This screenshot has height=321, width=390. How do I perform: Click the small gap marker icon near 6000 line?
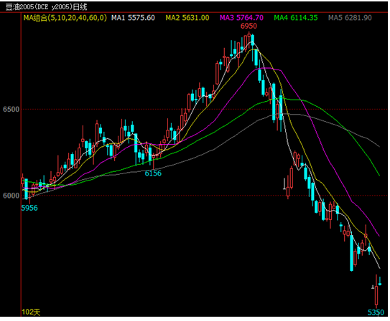(x=284, y=184)
